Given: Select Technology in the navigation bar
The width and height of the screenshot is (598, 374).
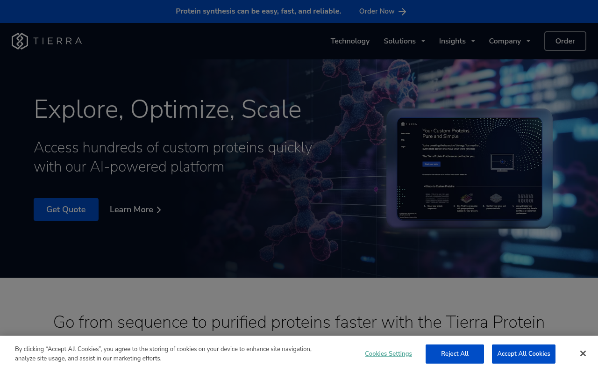Looking at the screenshot, I should click(x=350, y=41).
